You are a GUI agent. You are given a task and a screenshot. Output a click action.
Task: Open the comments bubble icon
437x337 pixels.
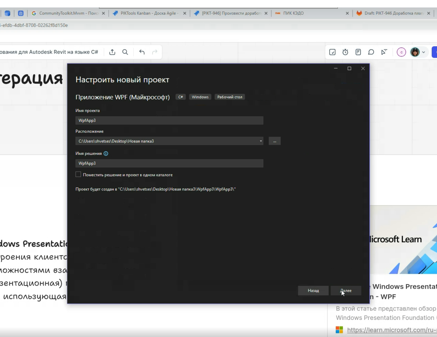pos(371,52)
